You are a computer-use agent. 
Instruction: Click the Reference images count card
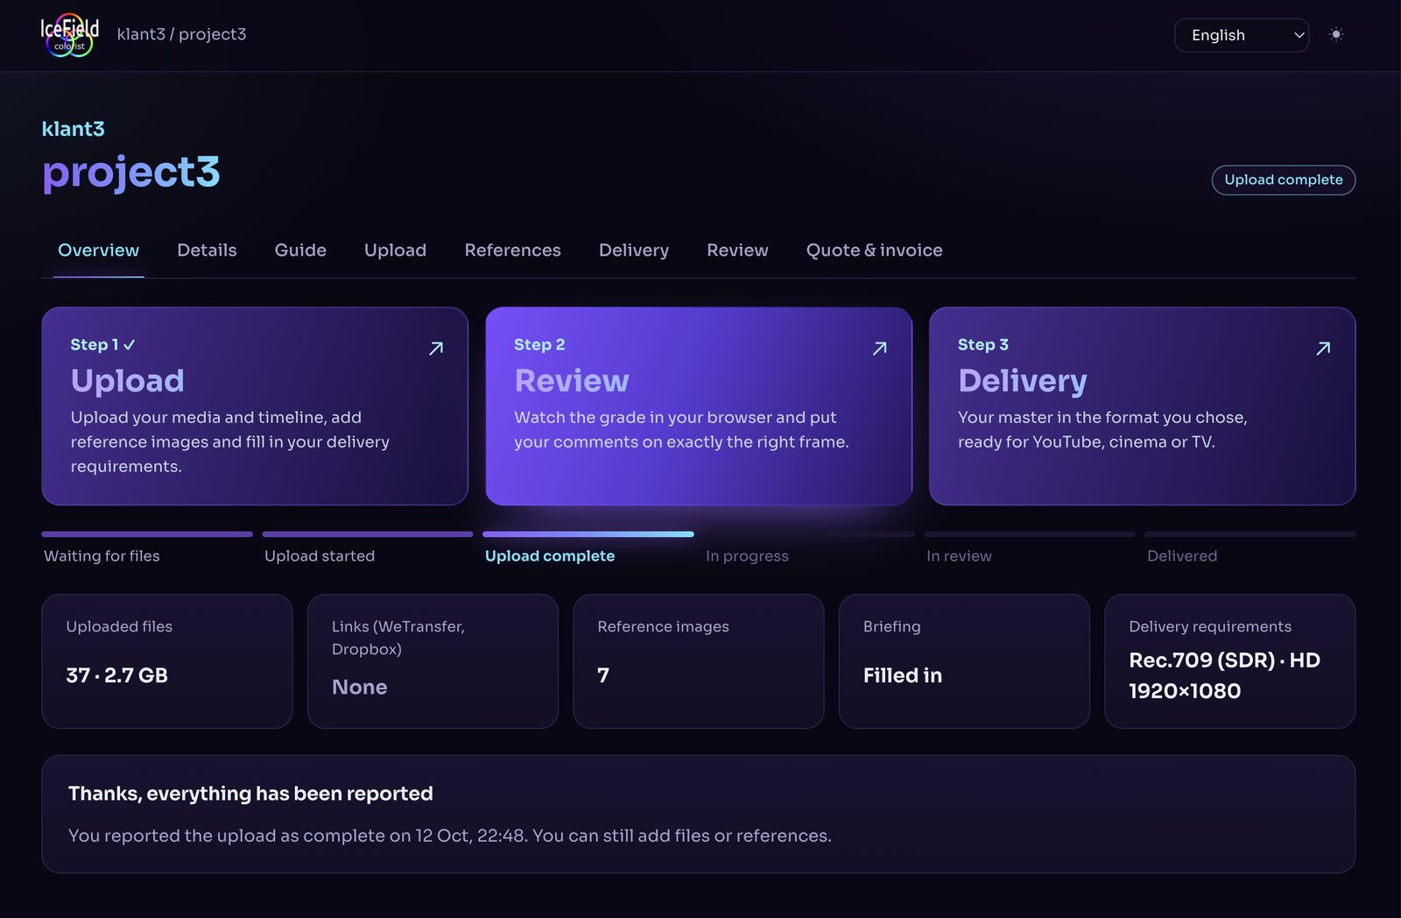click(x=699, y=661)
